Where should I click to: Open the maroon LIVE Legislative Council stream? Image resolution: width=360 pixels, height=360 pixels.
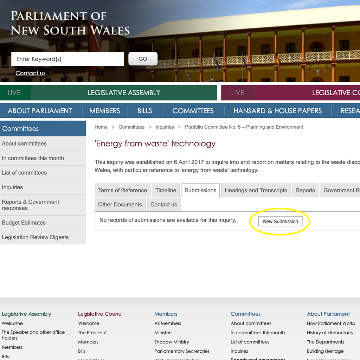click(x=238, y=92)
